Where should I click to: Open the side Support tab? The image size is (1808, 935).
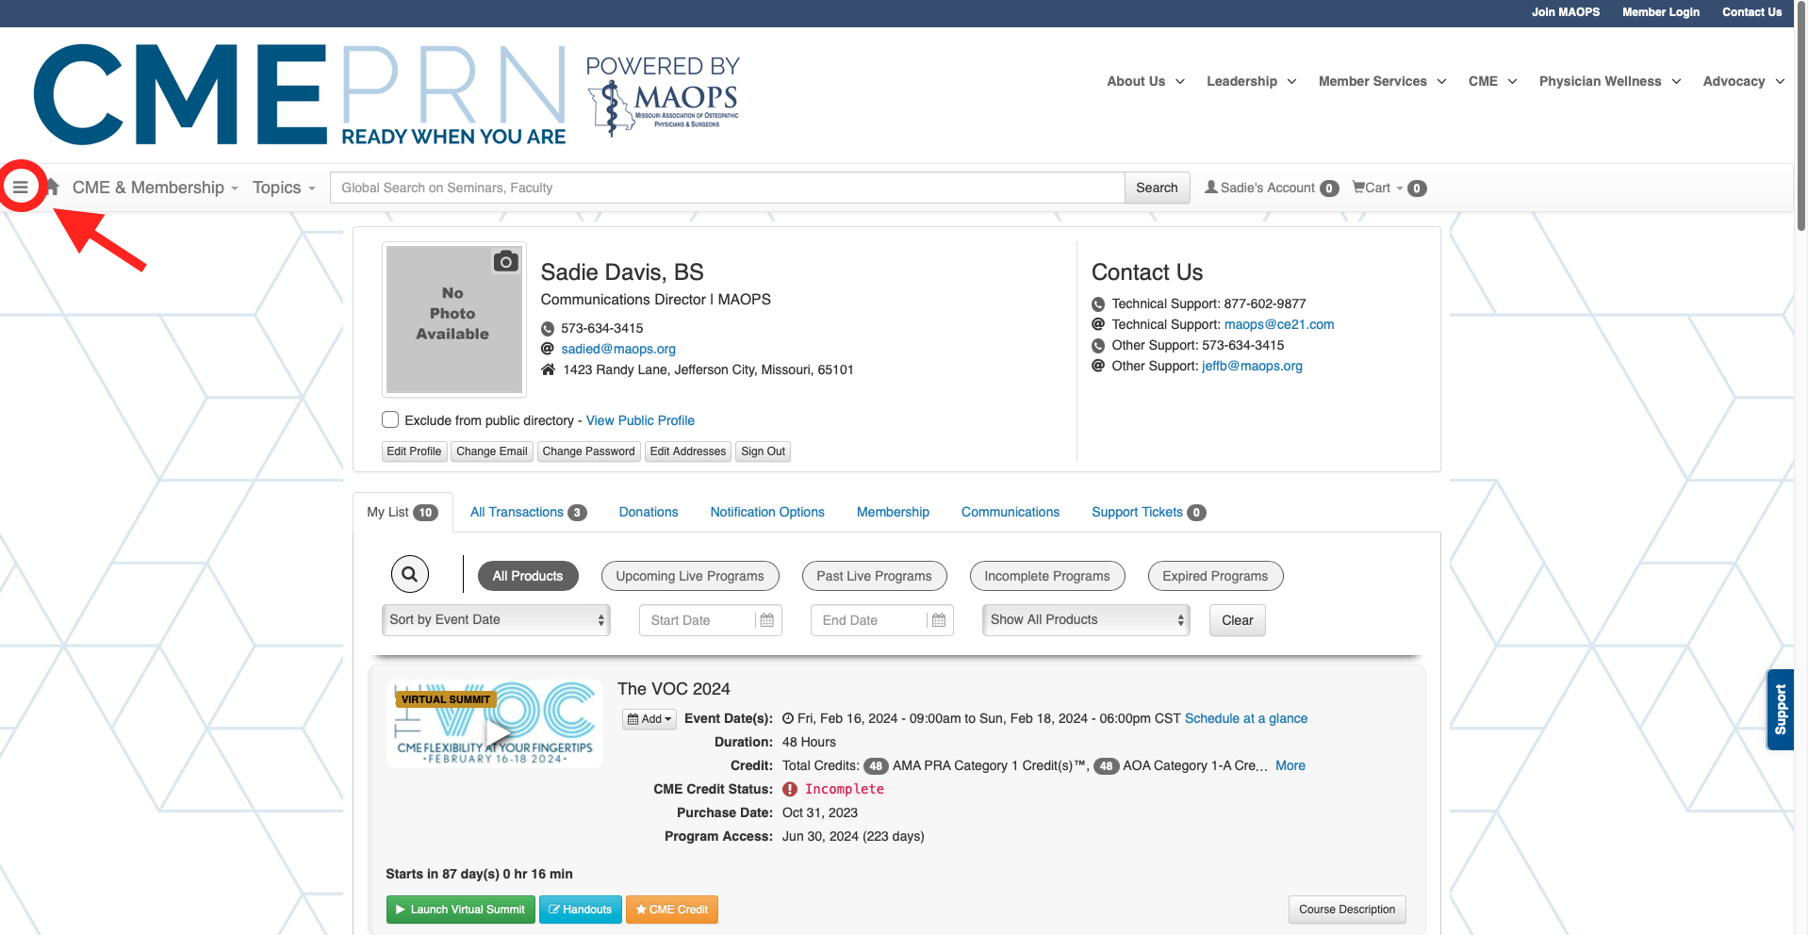tap(1780, 710)
